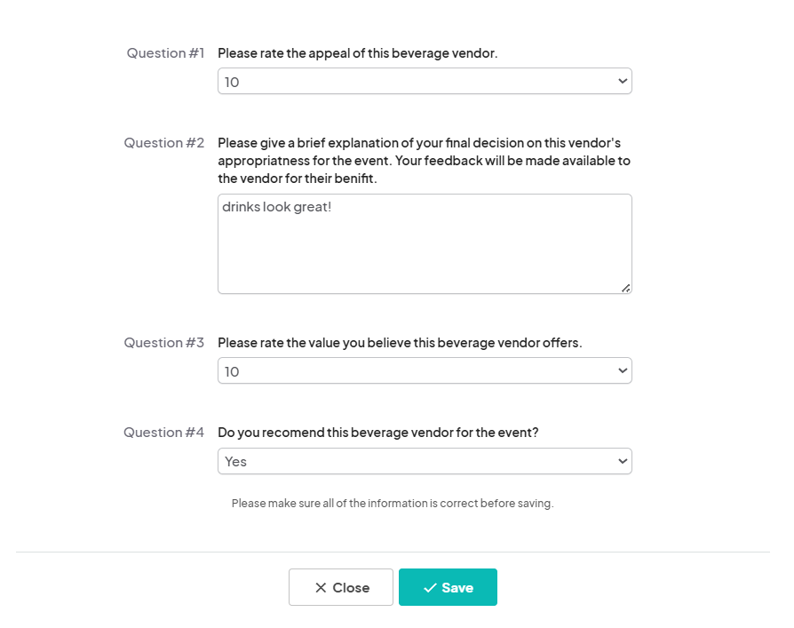Click the chevron icon on the Question #4 dropdown
Viewport: 794px width, 628px height.
coord(621,461)
